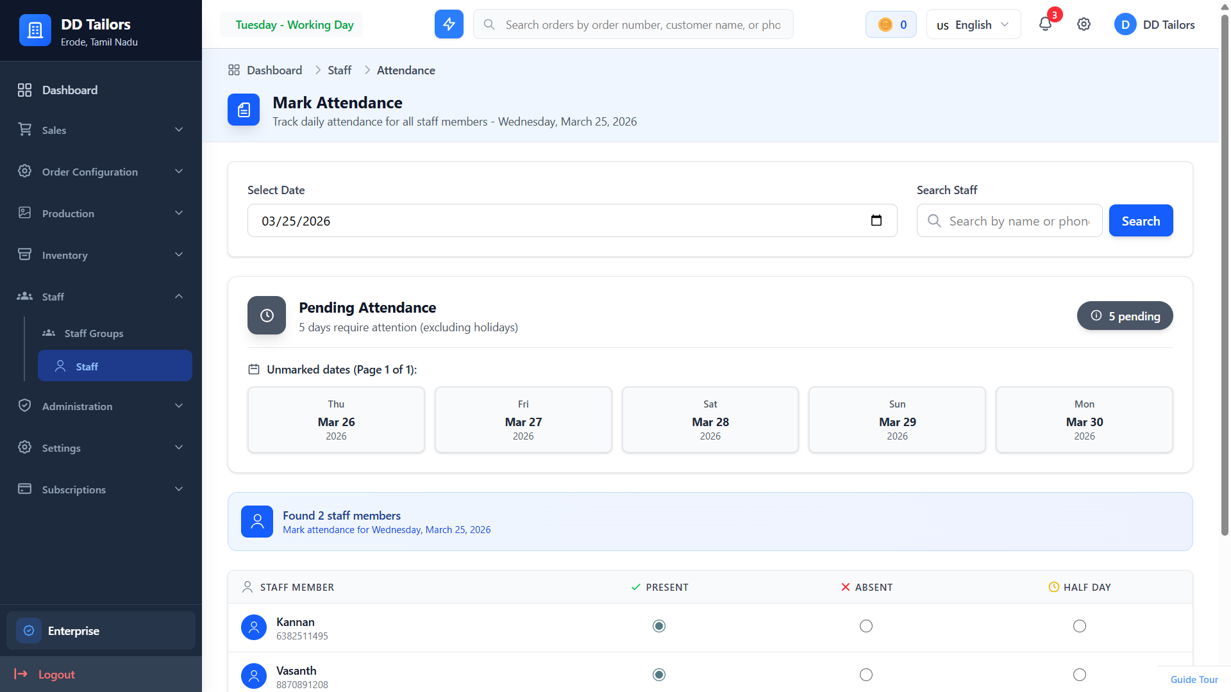The width and height of the screenshot is (1231, 692).
Task: Open the settings gear in header
Action: pyautogui.click(x=1084, y=24)
